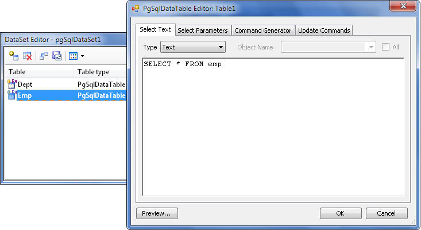
Task: Open the Type dropdown set to Text
Action: click(x=192, y=47)
